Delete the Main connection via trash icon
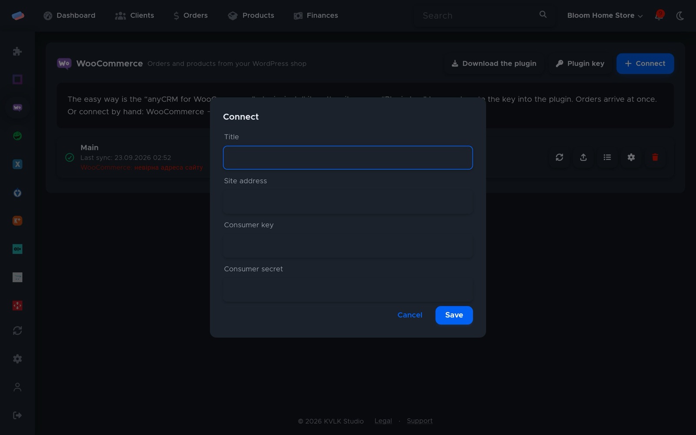The image size is (696, 435). pyautogui.click(x=655, y=157)
